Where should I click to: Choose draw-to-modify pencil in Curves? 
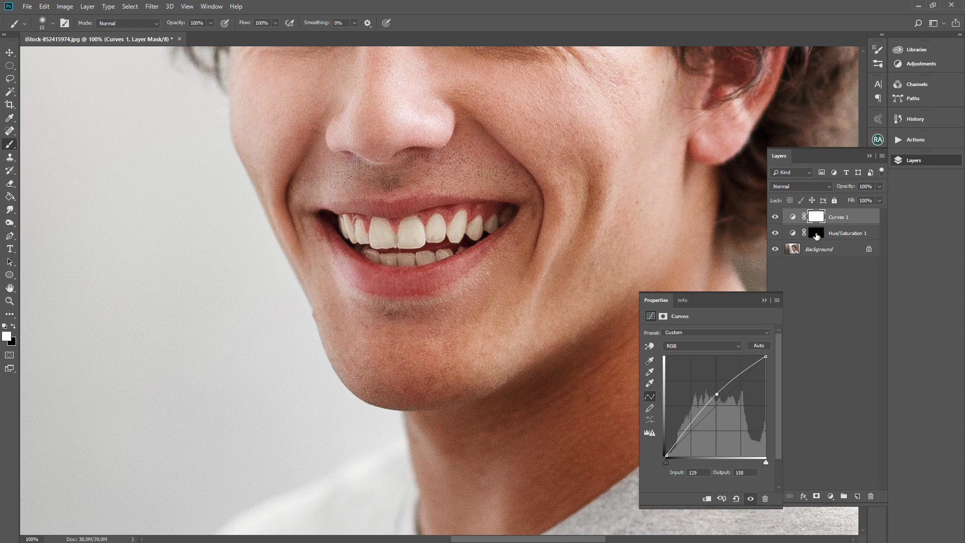(650, 408)
